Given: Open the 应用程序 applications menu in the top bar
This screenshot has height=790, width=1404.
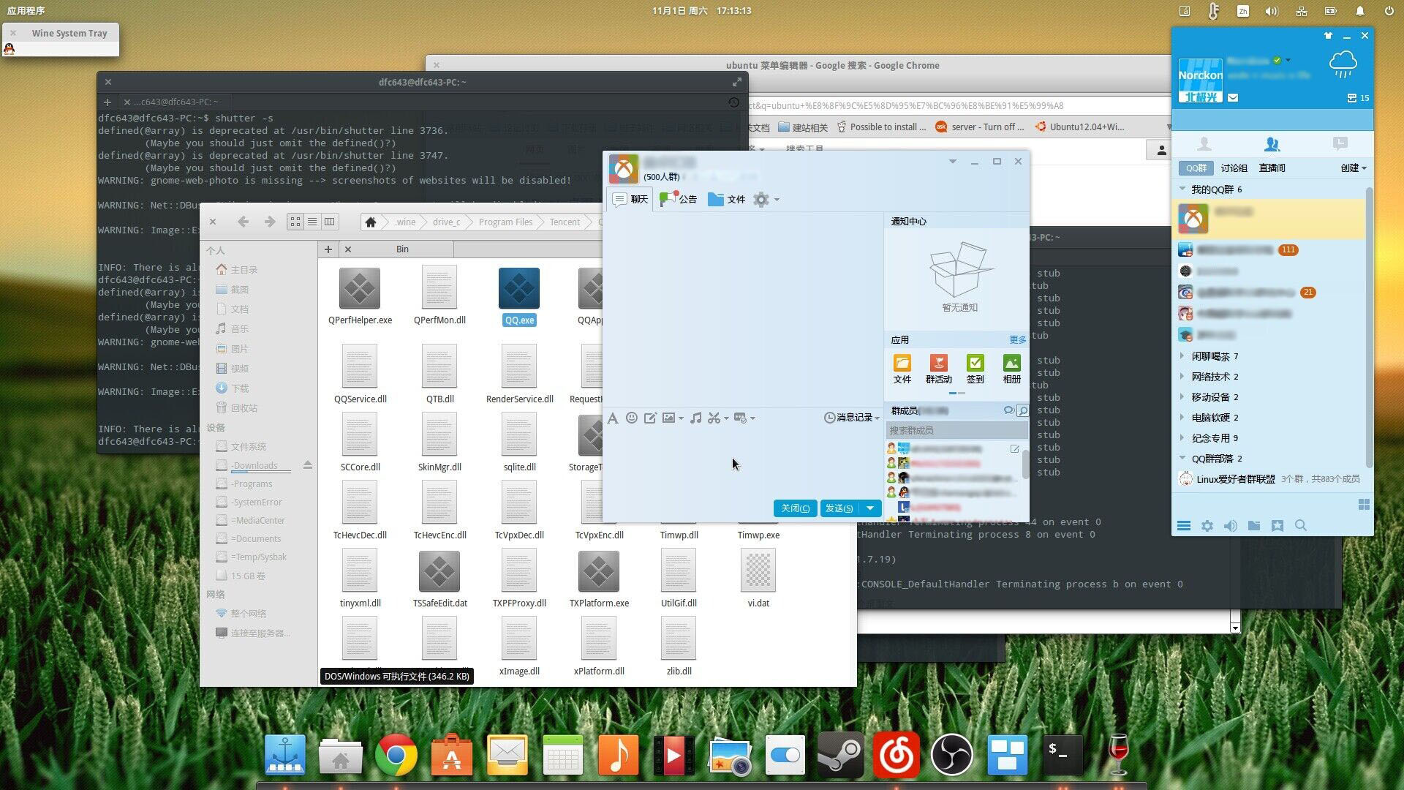Looking at the screenshot, I should [26, 11].
